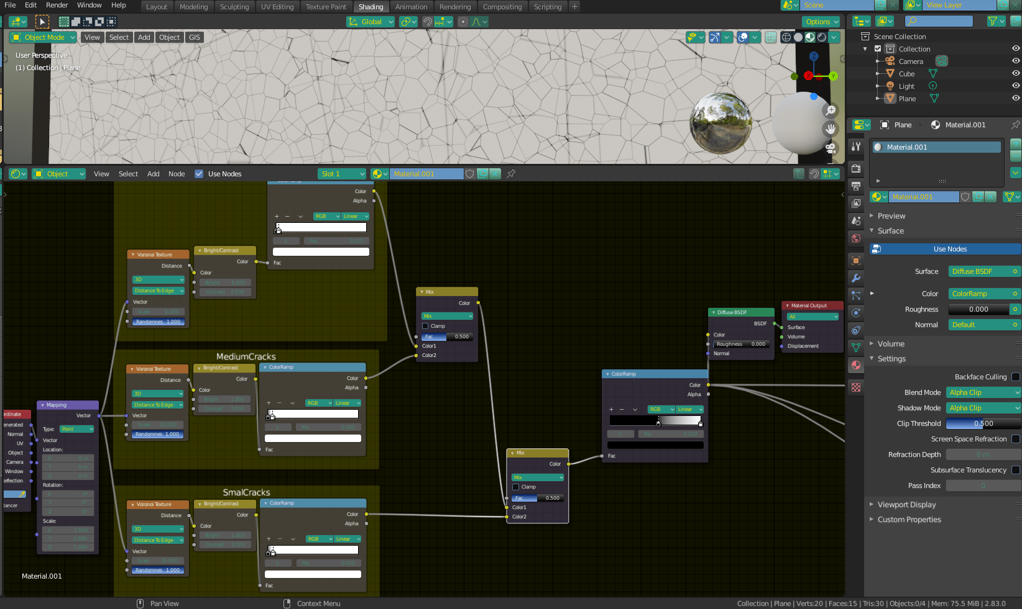1022x609 pixels.
Task: Open the Distance To Edge dropdown on Voronoi Texture
Action: 158,291
